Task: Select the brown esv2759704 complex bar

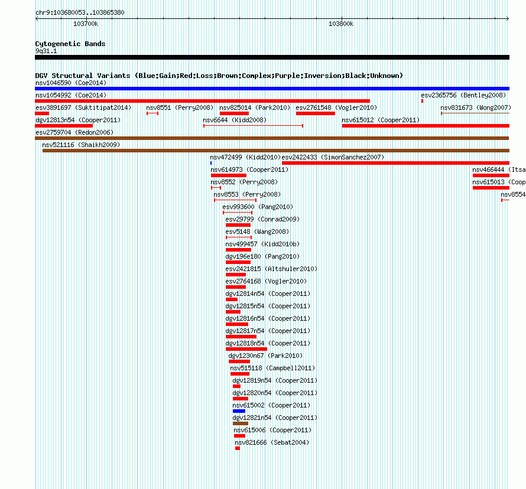Action: 272,138
